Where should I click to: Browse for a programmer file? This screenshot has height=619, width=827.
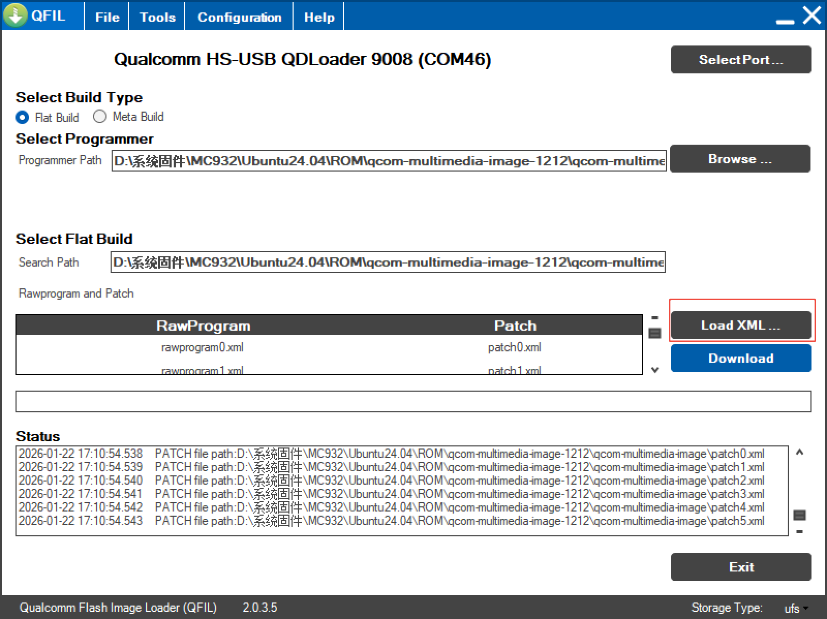pos(740,159)
